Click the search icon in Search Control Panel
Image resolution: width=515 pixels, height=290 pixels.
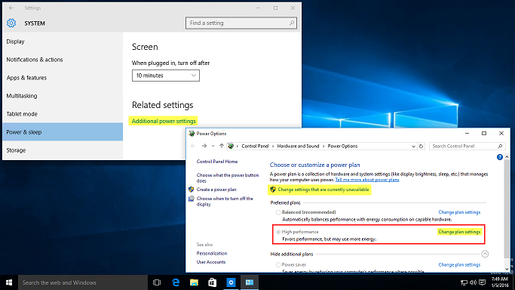500,147
